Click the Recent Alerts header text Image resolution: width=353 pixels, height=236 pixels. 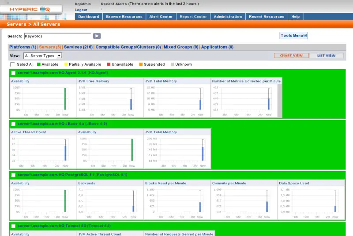click(114, 4)
